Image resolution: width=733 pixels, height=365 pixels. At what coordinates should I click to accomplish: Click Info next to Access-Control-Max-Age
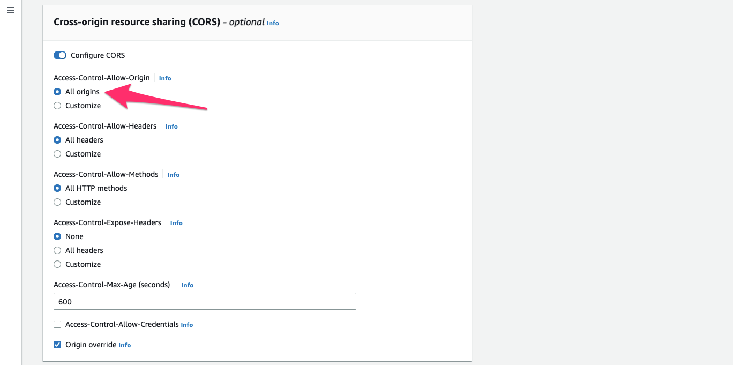187,285
